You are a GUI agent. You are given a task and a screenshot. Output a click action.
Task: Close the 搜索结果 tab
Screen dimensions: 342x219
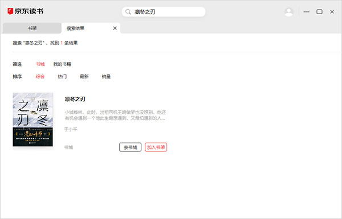pyautogui.click(x=115, y=28)
